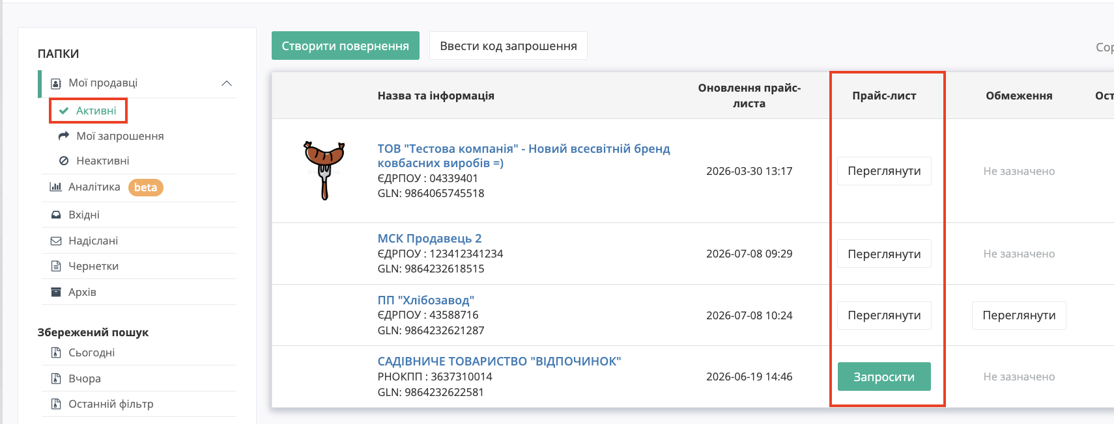
Task: Click the file icon beside Останній фільтр
Action: coord(56,404)
